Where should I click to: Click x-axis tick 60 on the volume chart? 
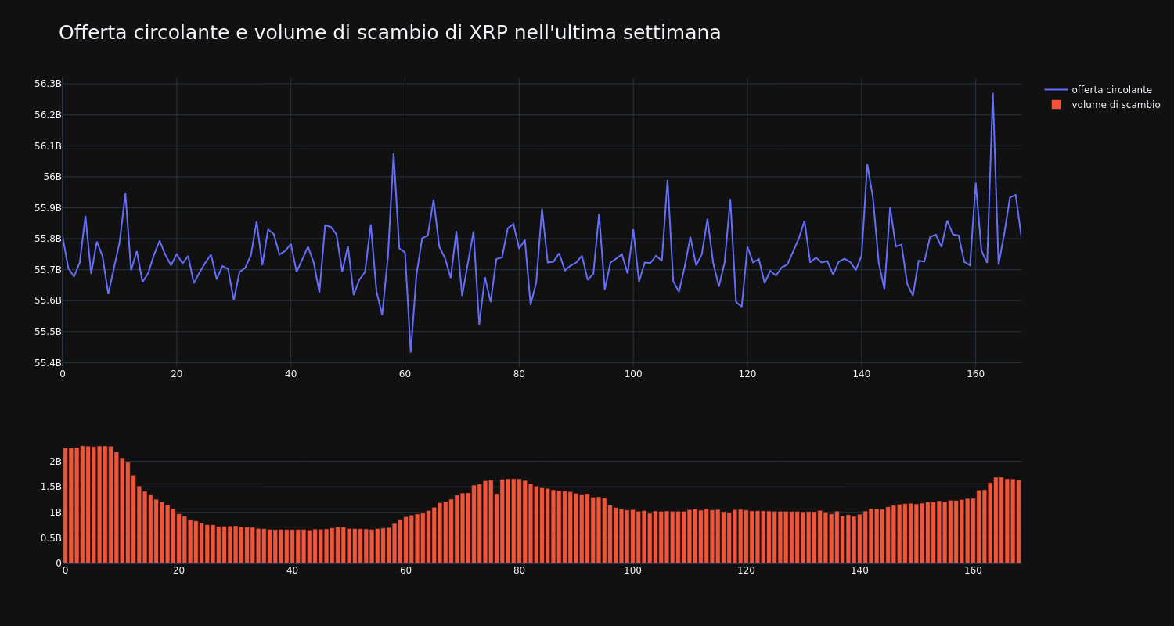[405, 570]
